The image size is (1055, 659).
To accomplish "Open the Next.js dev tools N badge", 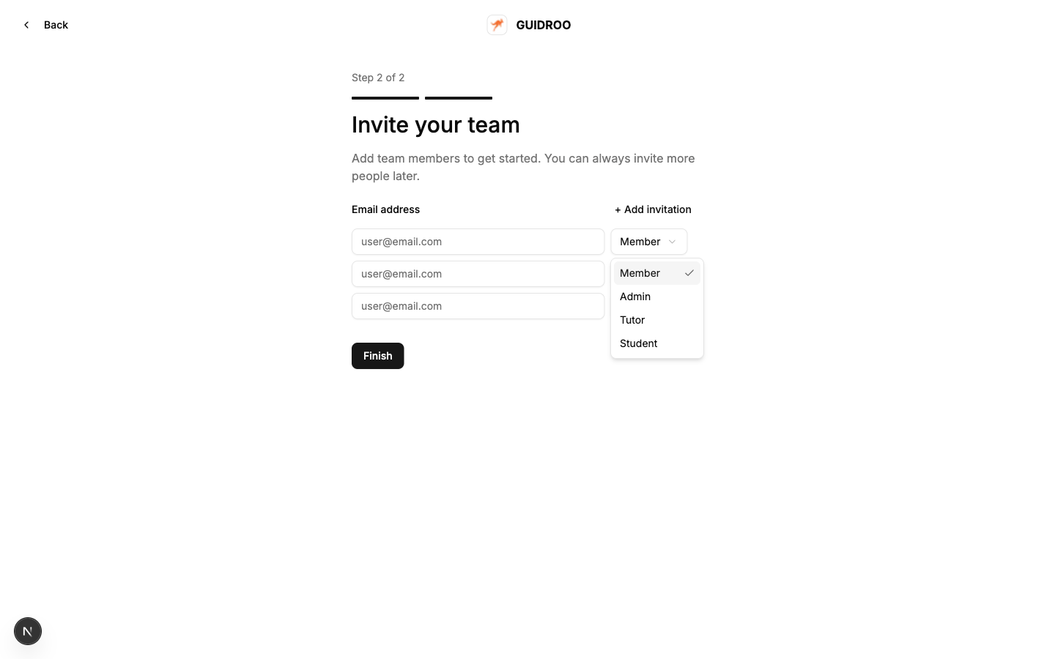I will point(28,631).
